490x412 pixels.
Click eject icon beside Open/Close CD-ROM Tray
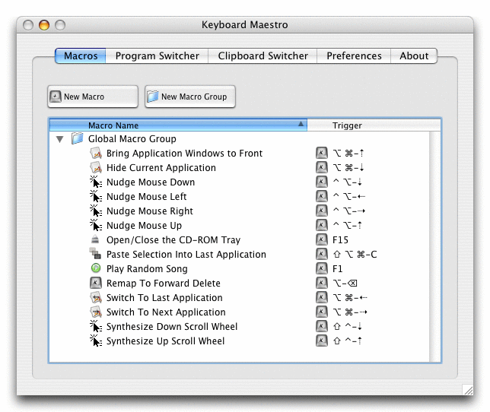95,239
